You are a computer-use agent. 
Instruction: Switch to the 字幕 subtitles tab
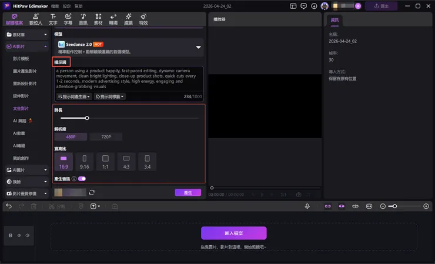68,19
